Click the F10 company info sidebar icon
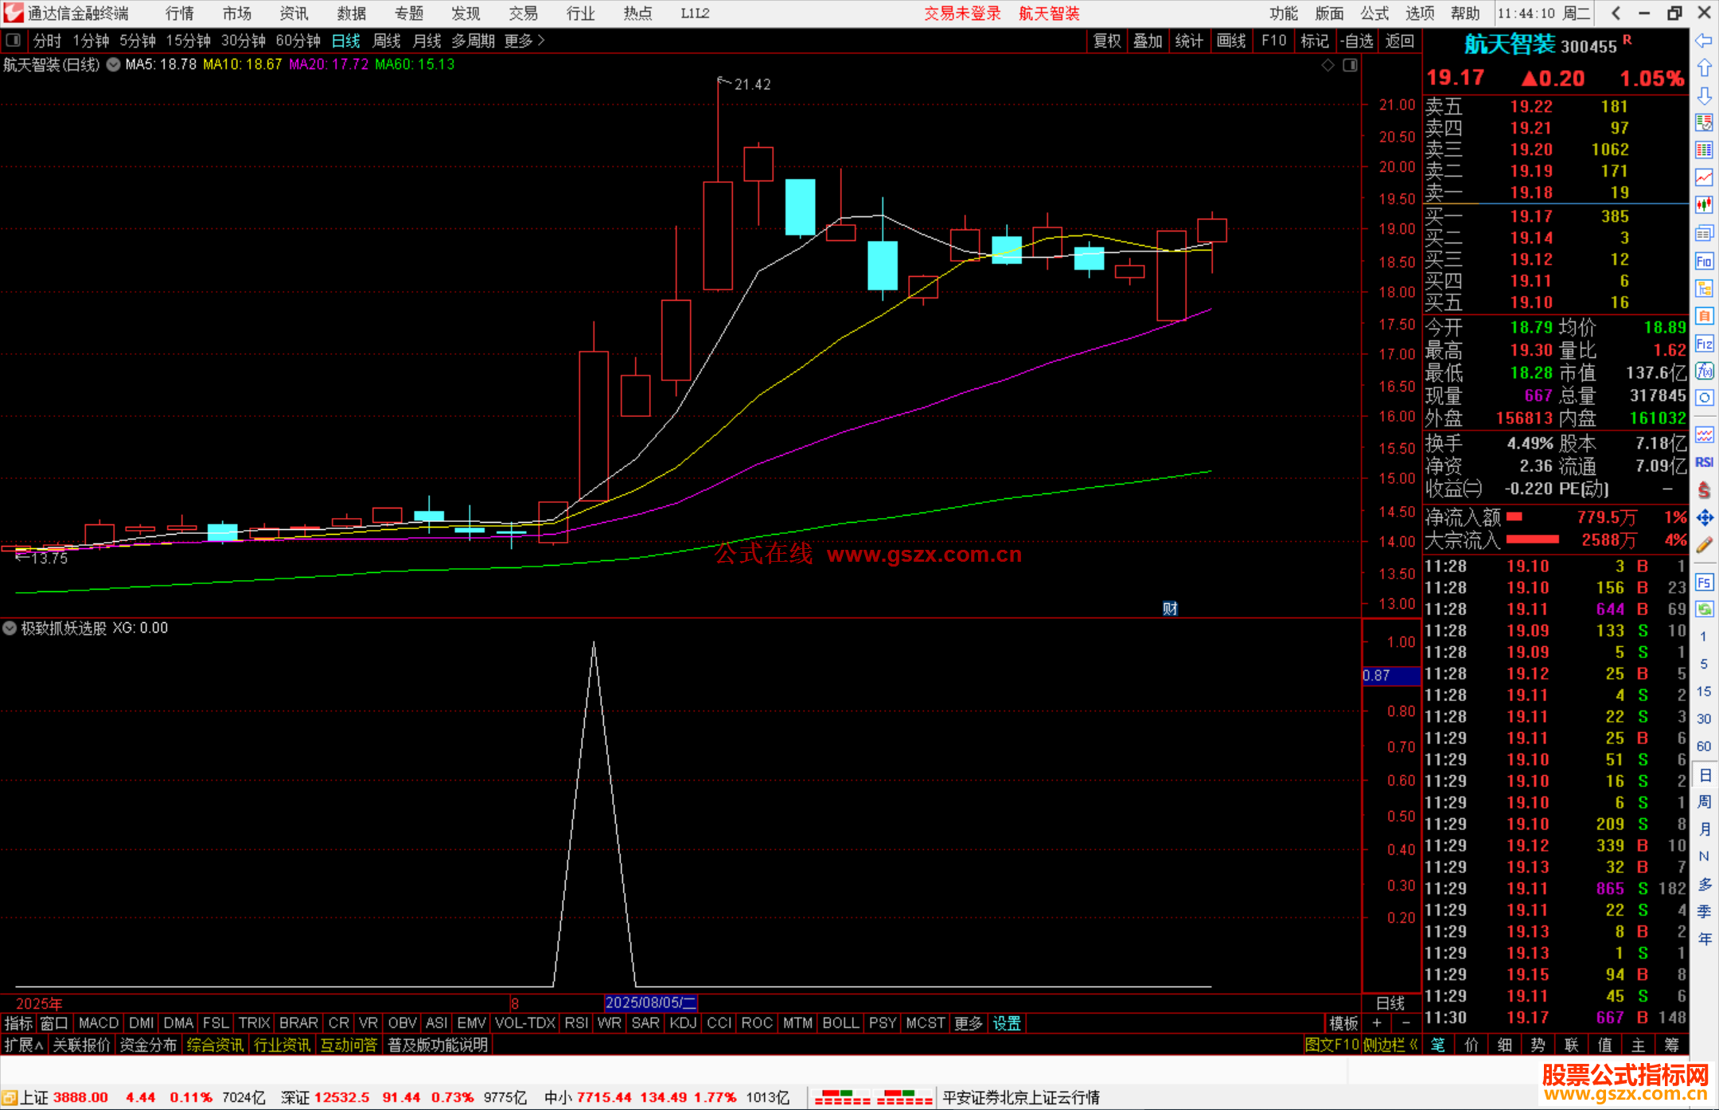The height and width of the screenshot is (1110, 1719). click(x=1704, y=261)
